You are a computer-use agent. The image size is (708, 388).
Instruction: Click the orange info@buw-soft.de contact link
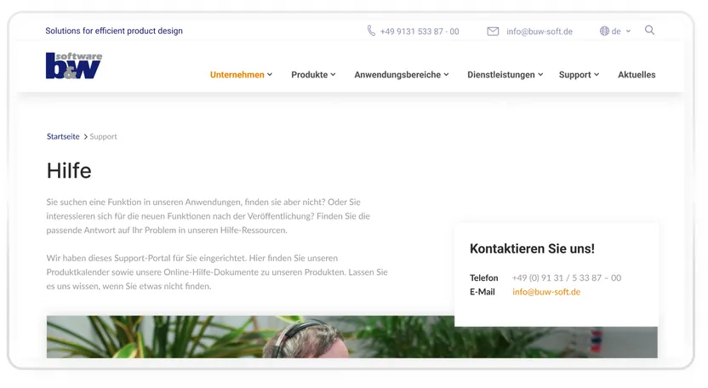546,292
